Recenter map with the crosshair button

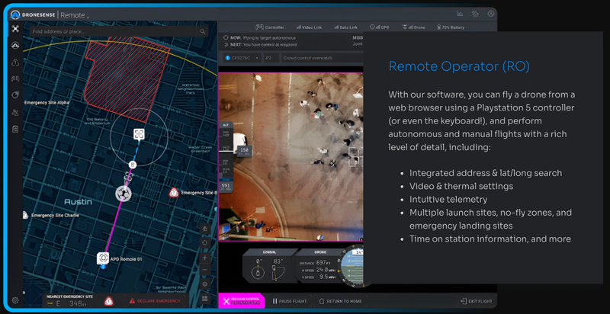point(204,243)
